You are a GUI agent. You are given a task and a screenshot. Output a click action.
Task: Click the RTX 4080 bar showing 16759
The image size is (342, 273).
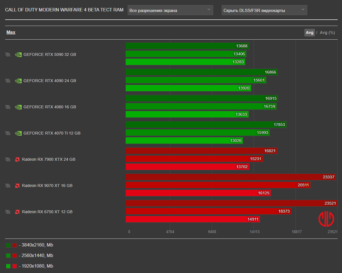[201, 106]
